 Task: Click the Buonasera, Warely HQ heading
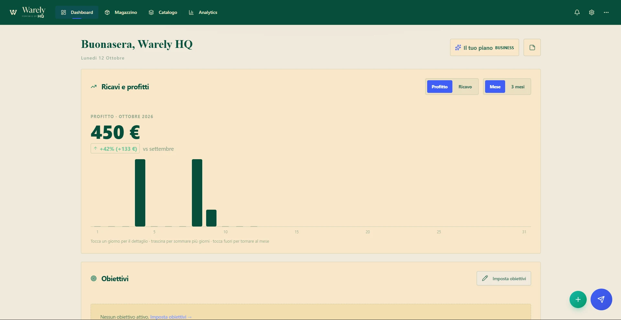click(x=137, y=44)
